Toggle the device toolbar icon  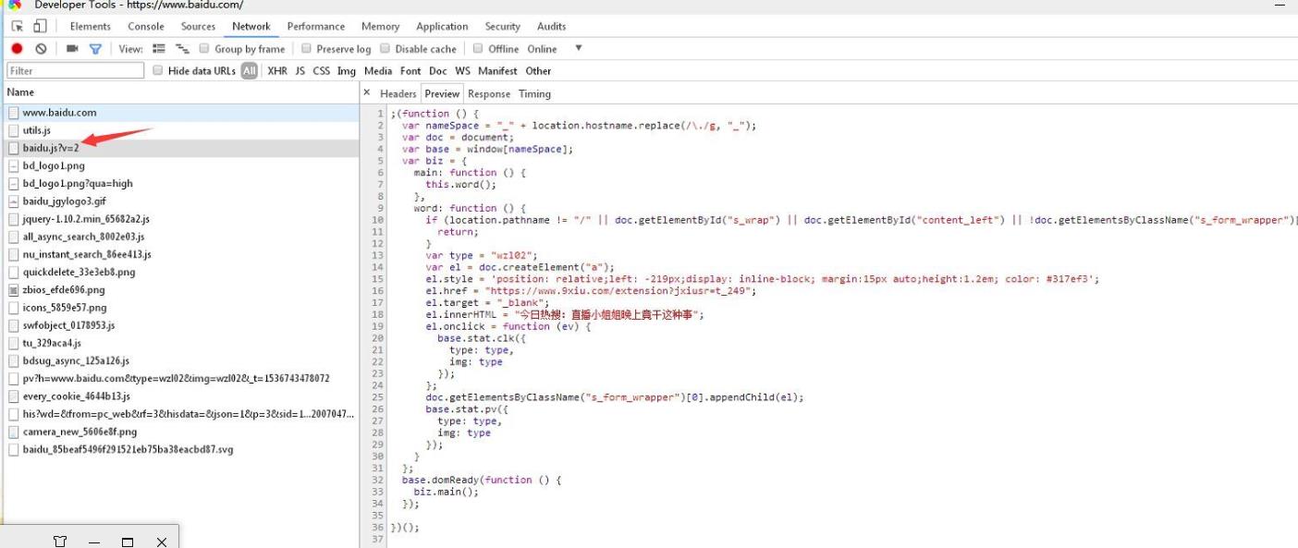40,27
